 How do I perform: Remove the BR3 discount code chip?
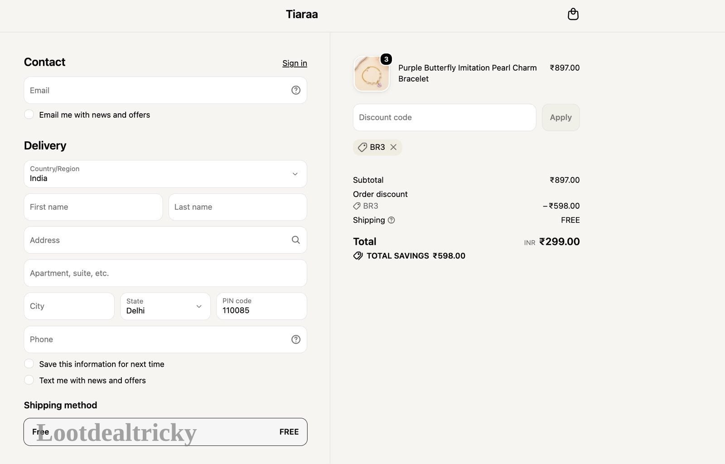393,147
